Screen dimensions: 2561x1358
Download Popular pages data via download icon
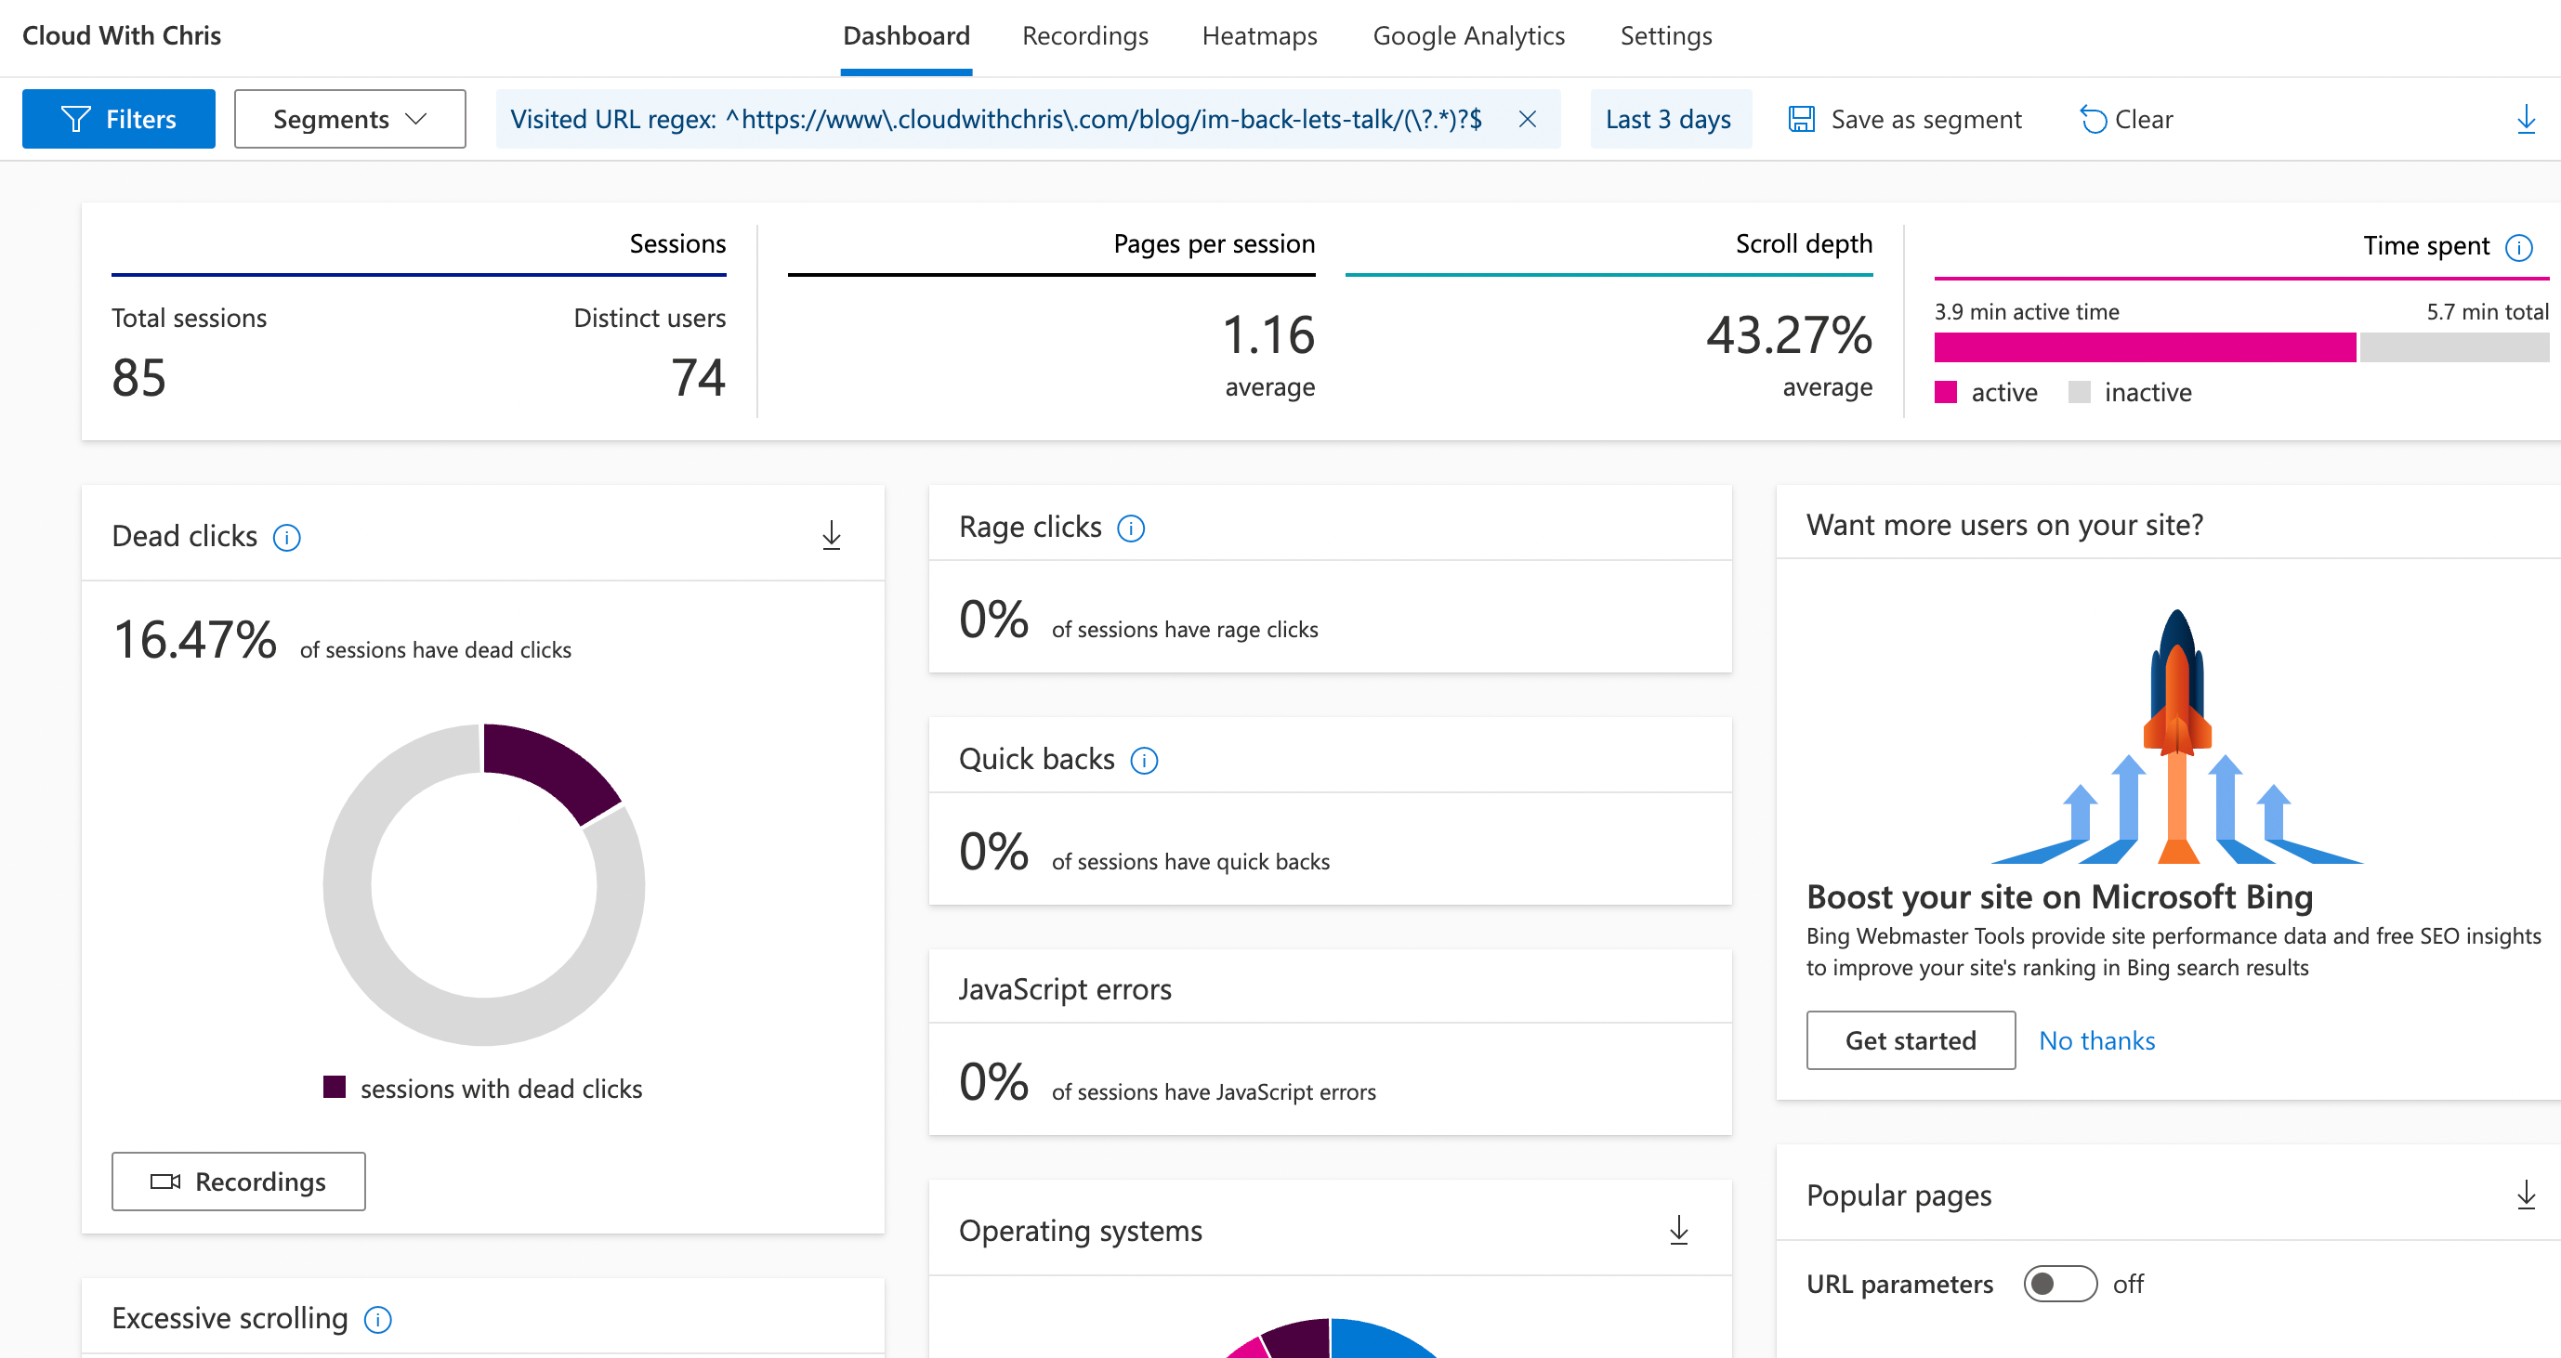[2527, 1195]
